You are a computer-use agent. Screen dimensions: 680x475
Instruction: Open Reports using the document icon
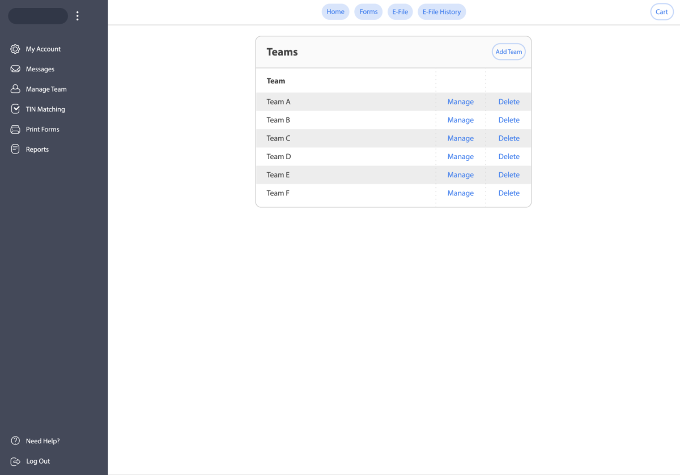15,149
